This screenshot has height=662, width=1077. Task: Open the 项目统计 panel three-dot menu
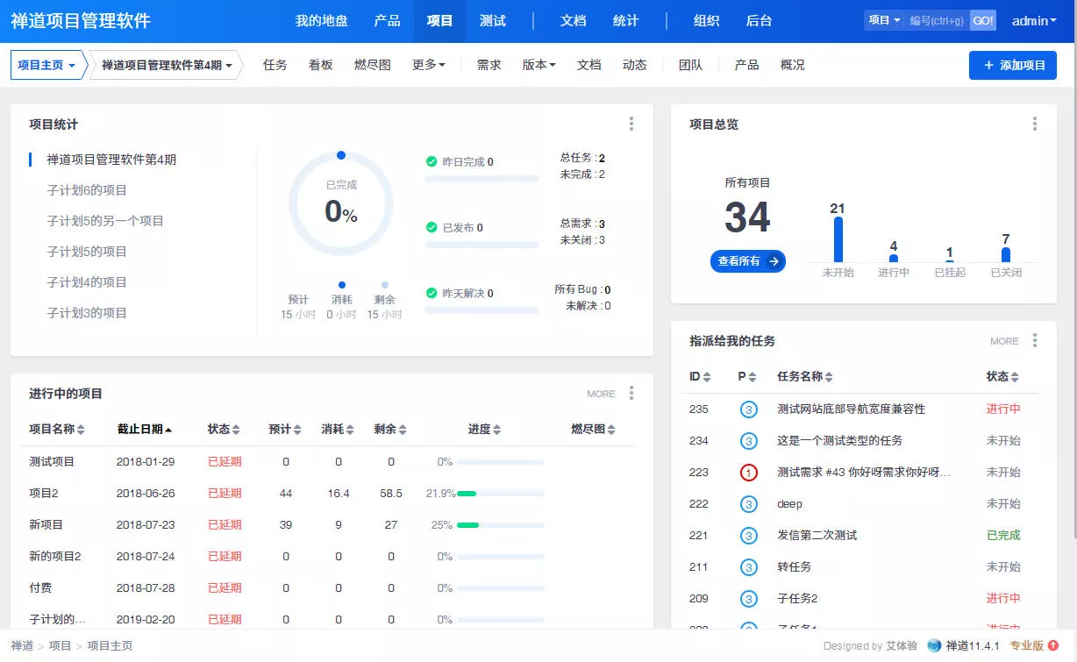(631, 125)
